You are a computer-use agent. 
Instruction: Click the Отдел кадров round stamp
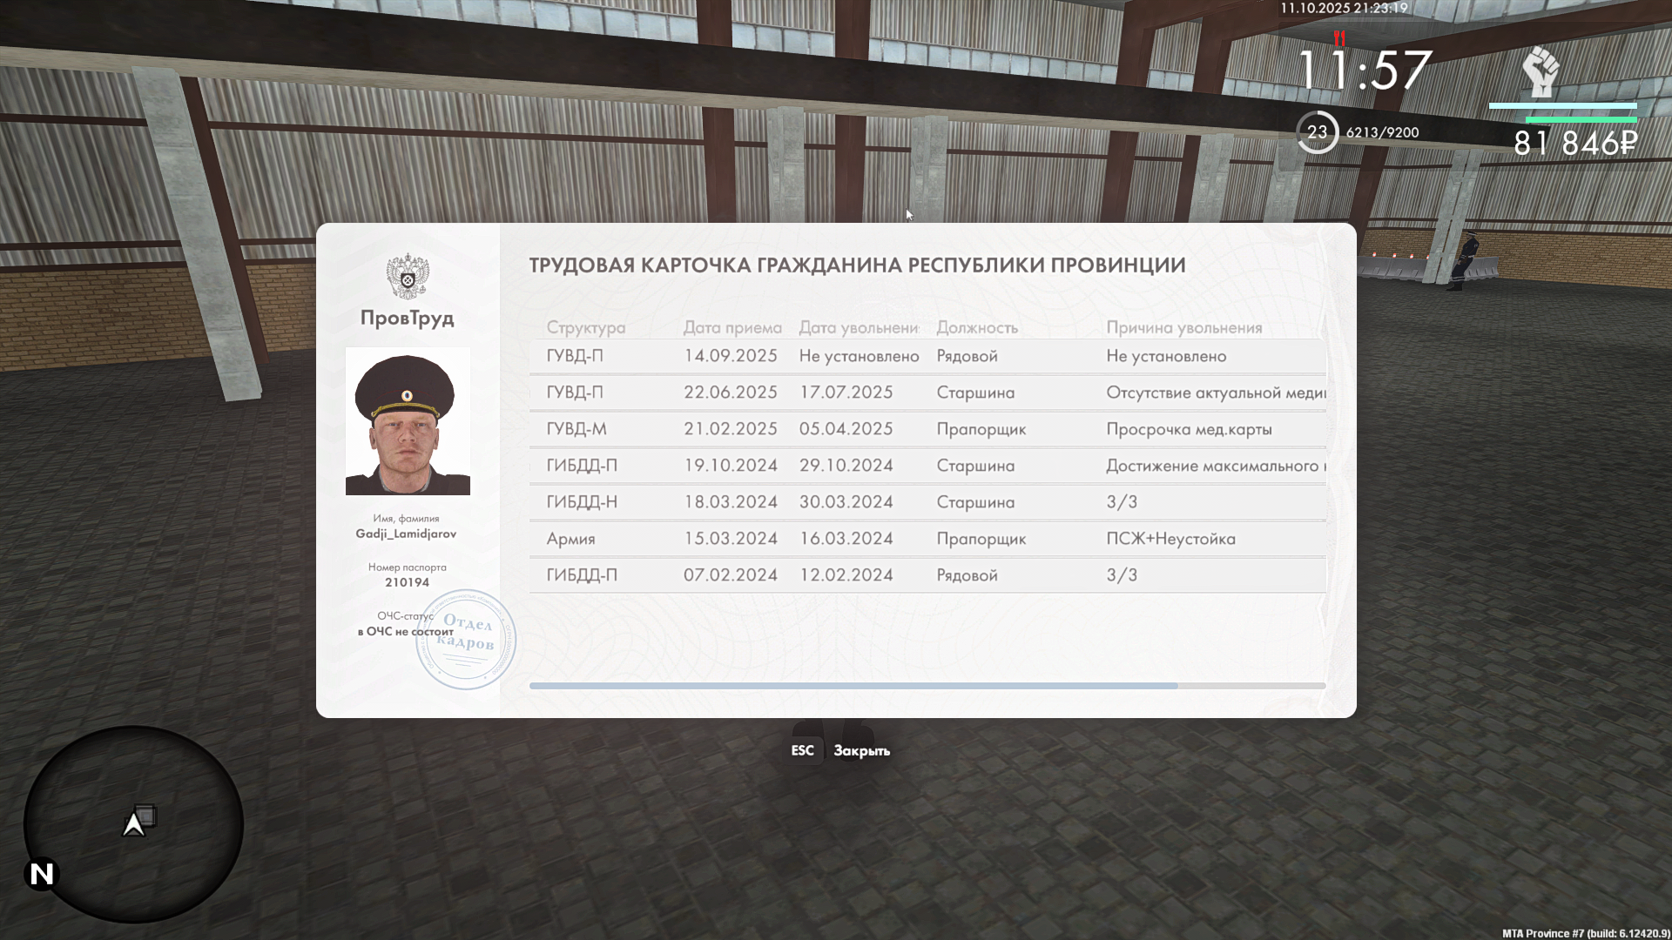466,640
